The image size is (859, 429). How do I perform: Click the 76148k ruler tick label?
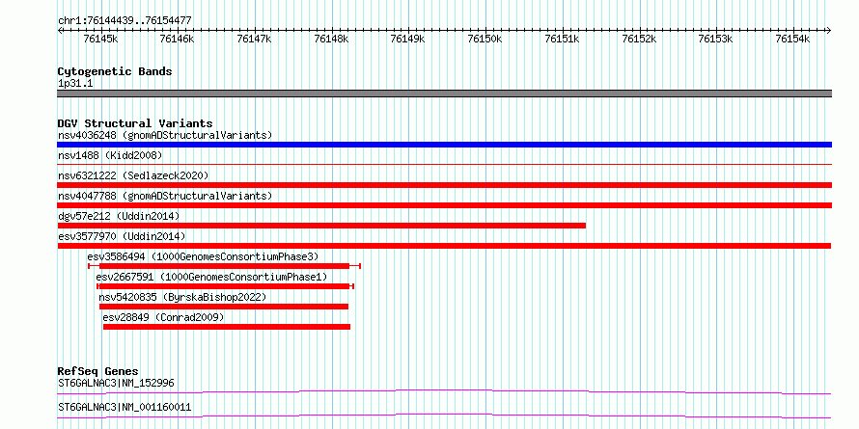click(331, 39)
